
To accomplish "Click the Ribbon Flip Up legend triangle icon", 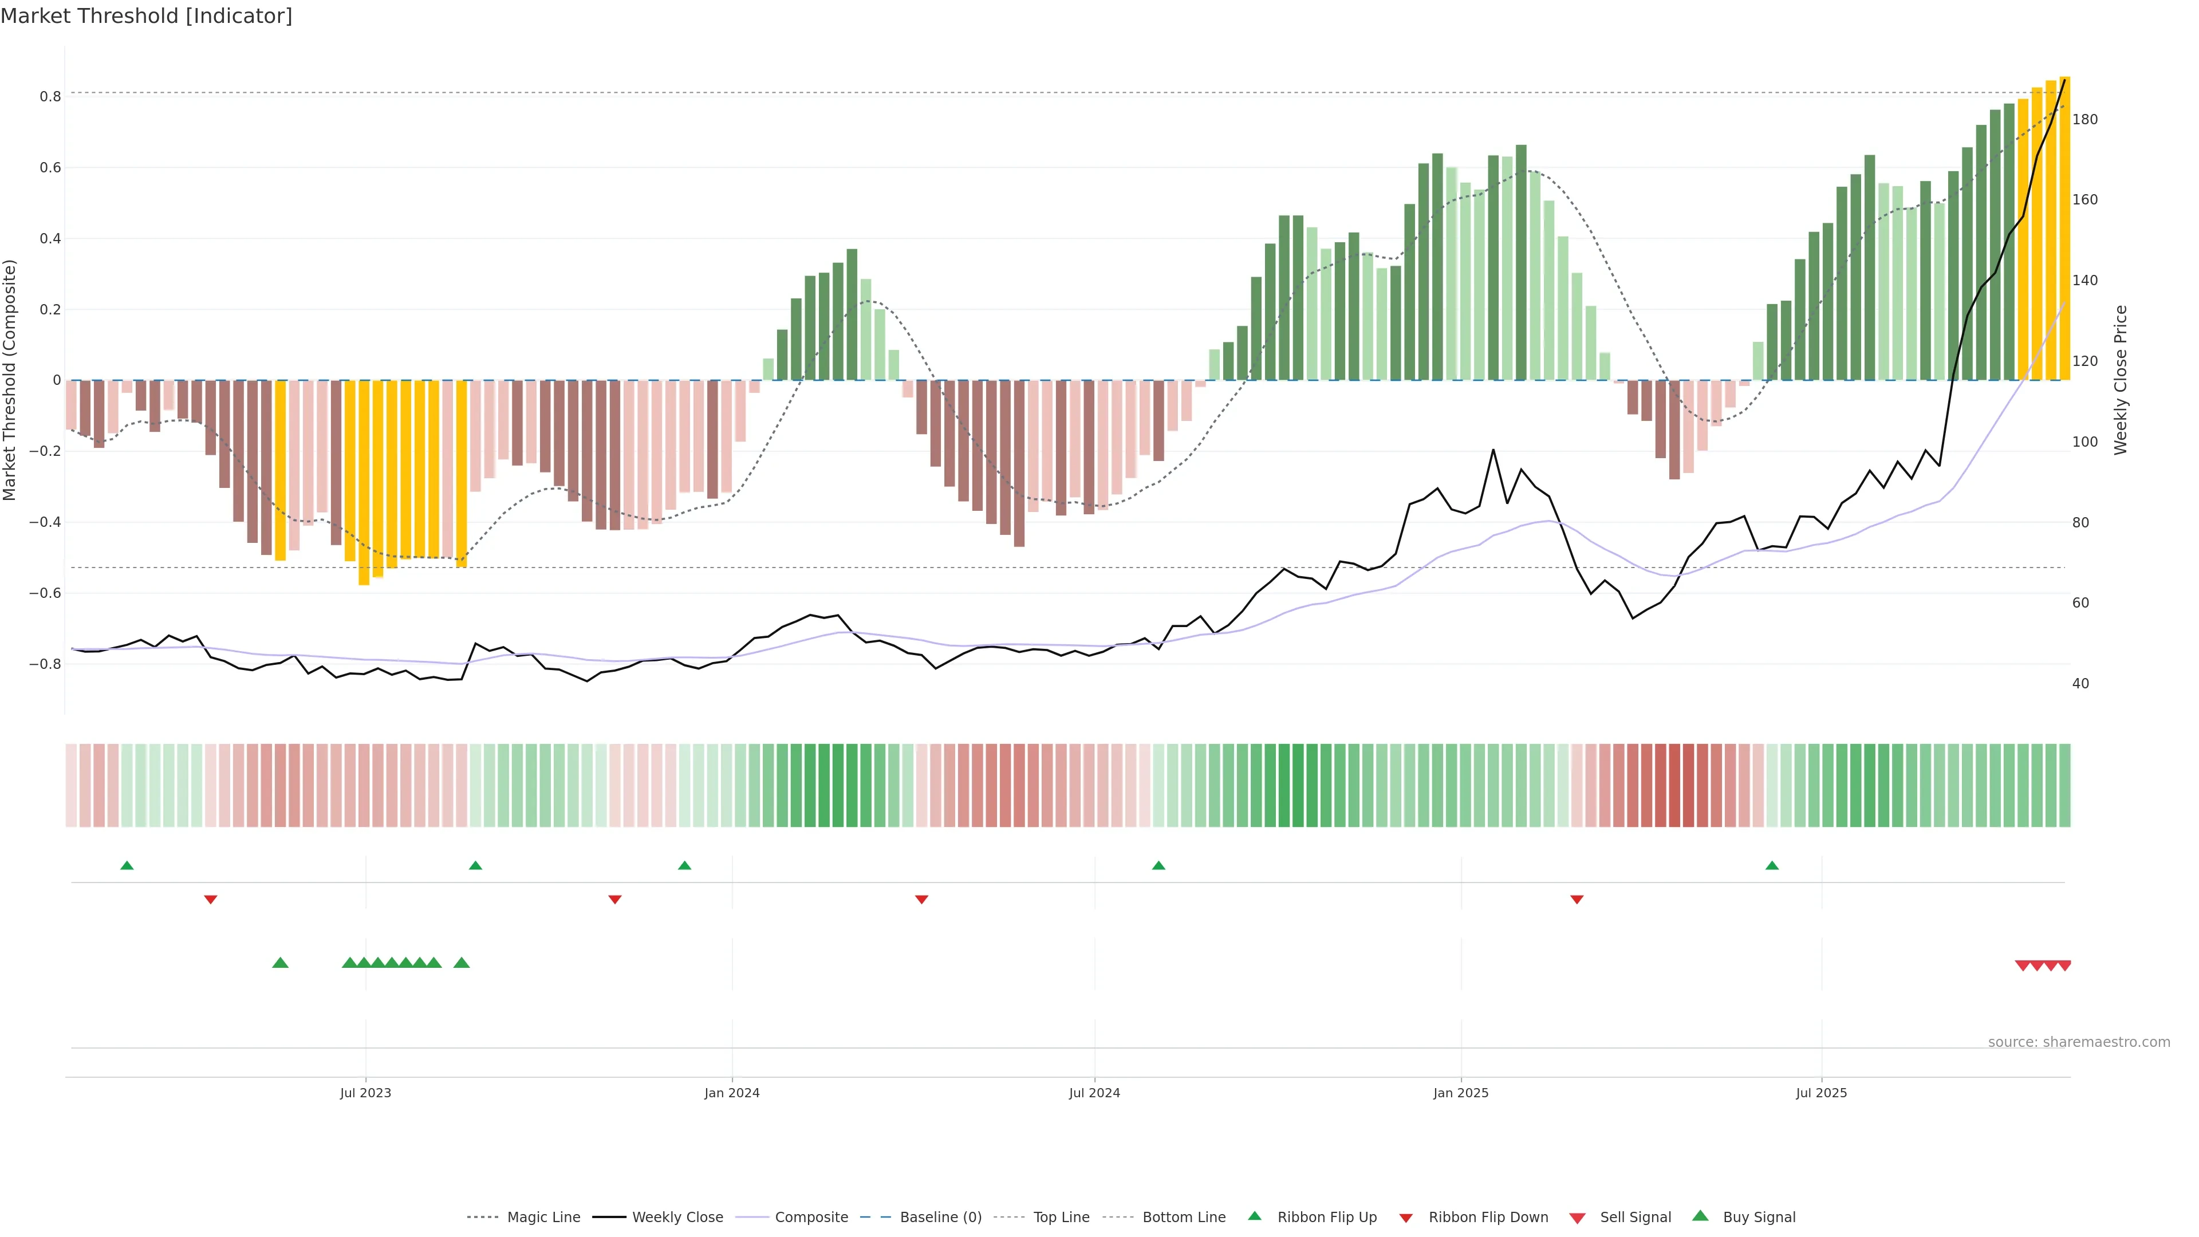I will pyautogui.click(x=1254, y=1216).
